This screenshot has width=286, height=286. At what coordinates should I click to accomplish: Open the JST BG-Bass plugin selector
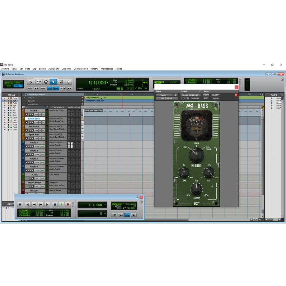click(x=167, y=99)
